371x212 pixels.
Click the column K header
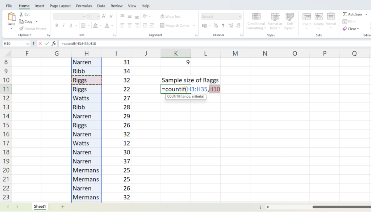(x=176, y=53)
